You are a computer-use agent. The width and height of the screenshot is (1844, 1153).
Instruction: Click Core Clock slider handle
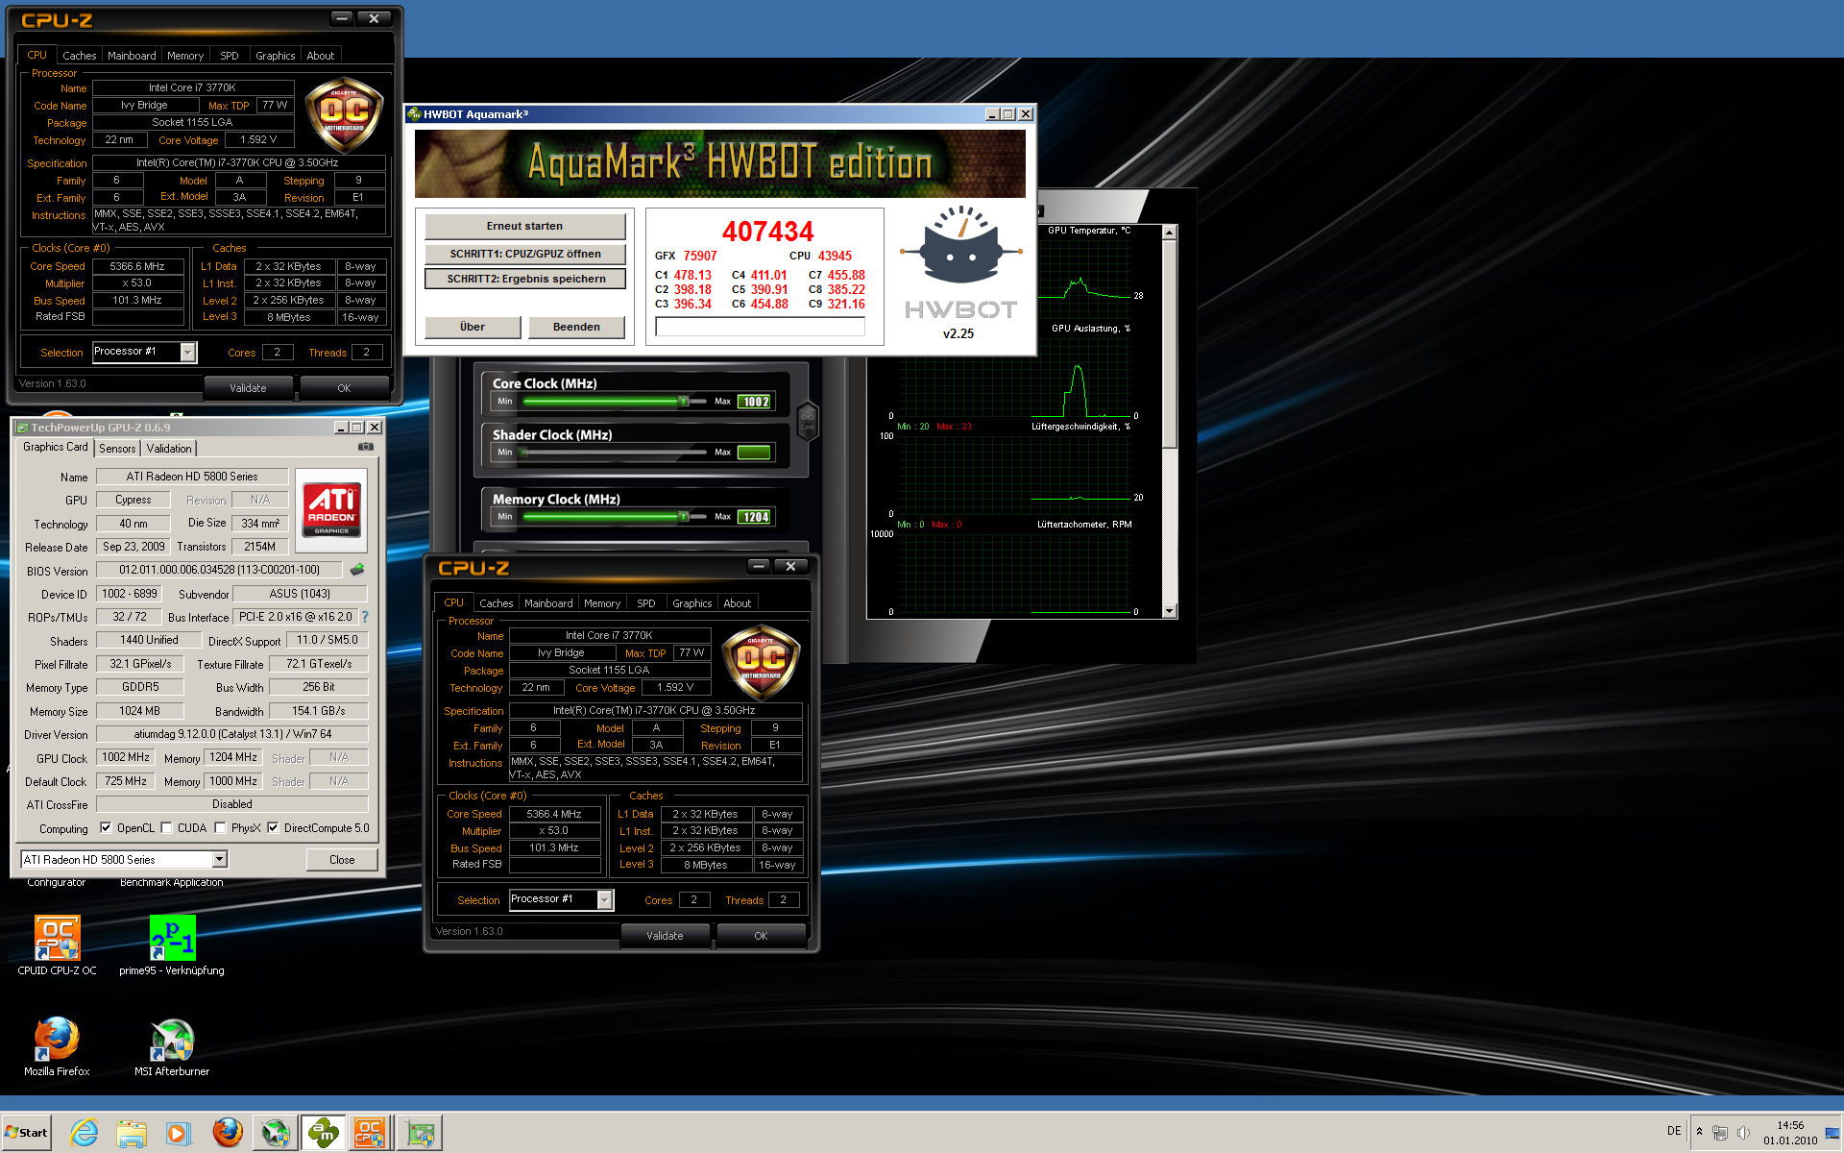(x=684, y=402)
